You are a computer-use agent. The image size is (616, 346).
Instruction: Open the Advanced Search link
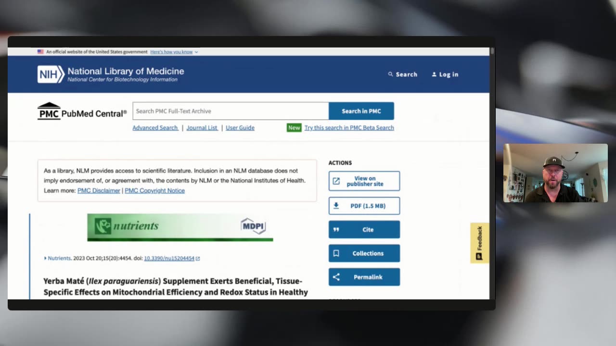[155, 128]
